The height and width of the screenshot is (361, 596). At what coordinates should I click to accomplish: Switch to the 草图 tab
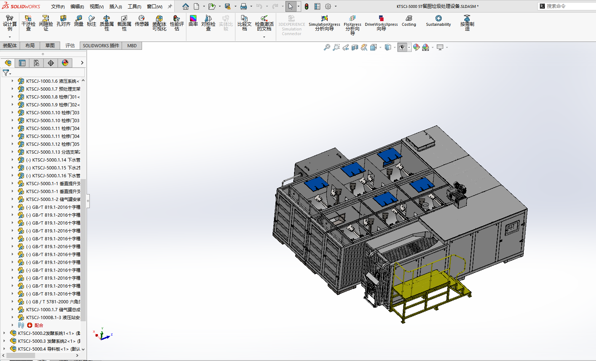[50, 45]
